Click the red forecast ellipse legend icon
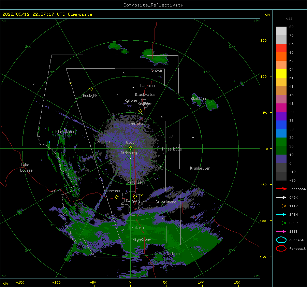307x287 pixels. pyautogui.click(x=281, y=248)
